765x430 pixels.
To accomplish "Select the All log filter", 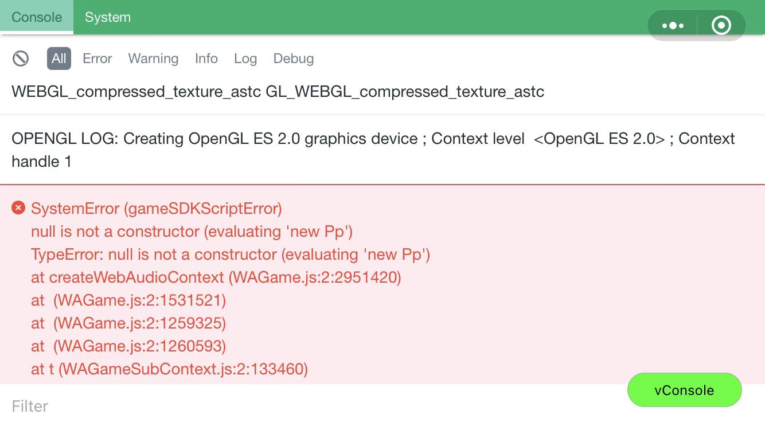I will (x=59, y=58).
